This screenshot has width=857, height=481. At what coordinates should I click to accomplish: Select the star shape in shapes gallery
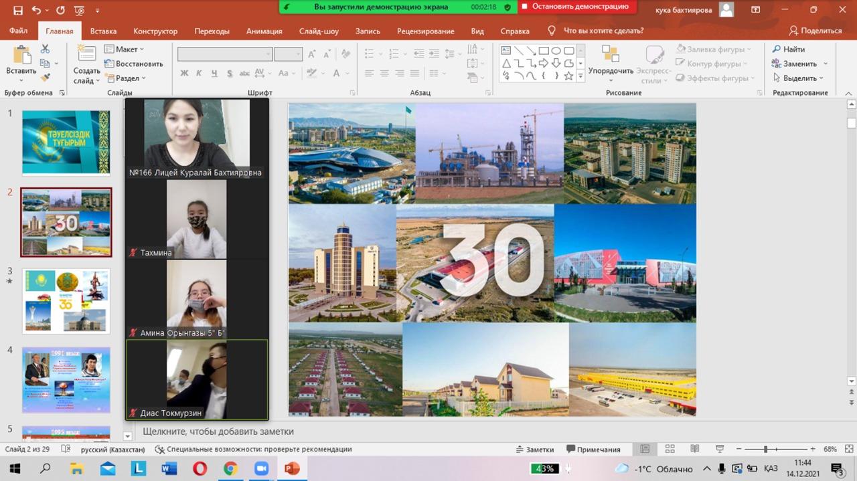(568, 76)
